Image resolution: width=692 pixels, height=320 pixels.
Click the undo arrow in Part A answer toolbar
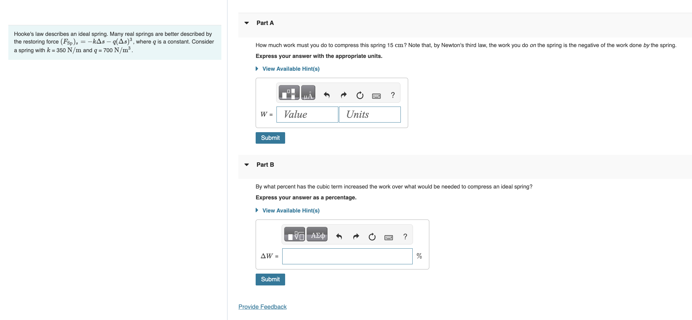[x=327, y=95]
